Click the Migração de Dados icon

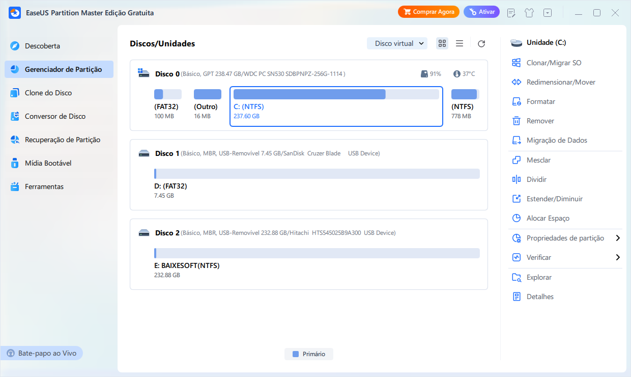click(517, 140)
